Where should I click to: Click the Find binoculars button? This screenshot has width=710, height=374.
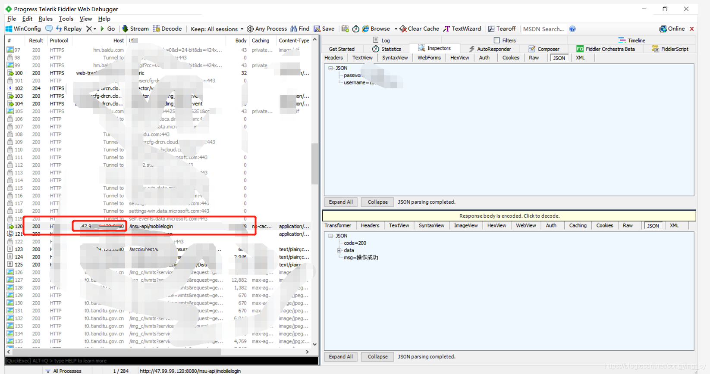pos(300,29)
